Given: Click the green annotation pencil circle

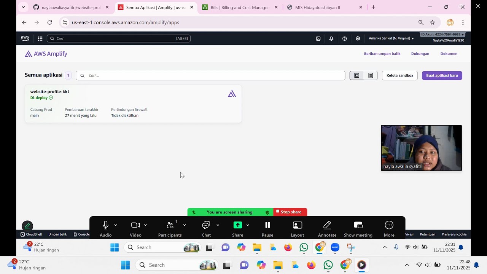Looking at the screenshot, I should pos(27,226).
